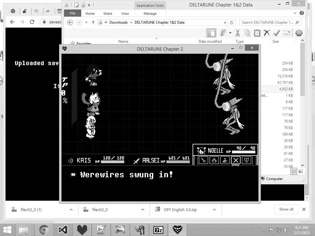Select Noelle's Defend shield command
This screenshot has width=315, height=236.
(x=246, y=160)
